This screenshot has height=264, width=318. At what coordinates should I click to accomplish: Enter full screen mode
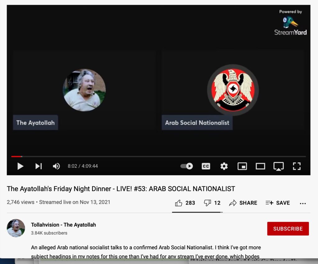tap(297, 166)
